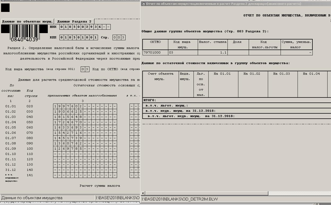The height and width of the screenshot is (205, 331).
Task: Select value 1633693 in row 060
Action: [85, 127]
